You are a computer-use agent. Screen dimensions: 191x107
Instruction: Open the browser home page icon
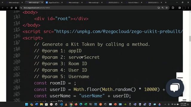coord(16,8)
